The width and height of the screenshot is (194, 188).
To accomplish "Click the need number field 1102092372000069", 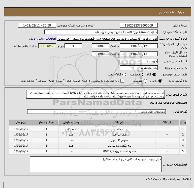I will (x=139, y=25).
